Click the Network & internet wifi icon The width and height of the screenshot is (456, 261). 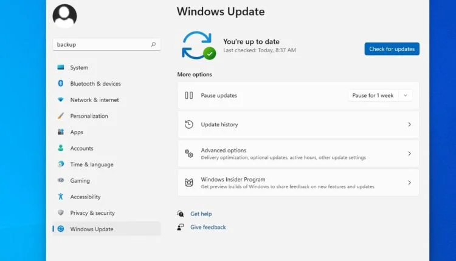click(60, 100)
